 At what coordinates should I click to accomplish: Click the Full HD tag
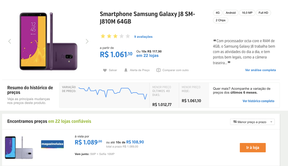(x=263, y=13)
